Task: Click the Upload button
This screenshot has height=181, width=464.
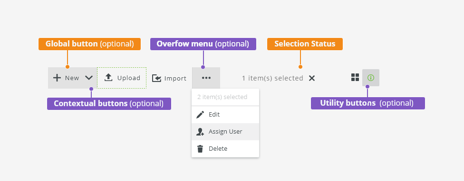Action: (122, 78)
